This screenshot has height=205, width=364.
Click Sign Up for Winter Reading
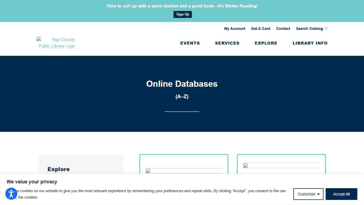183,14
